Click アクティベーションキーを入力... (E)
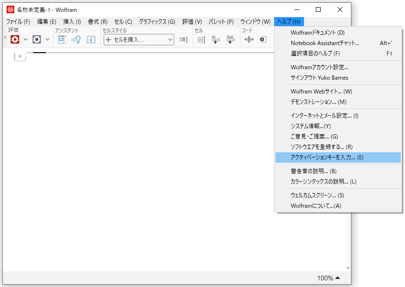405x287 pixels. (338, 157)
